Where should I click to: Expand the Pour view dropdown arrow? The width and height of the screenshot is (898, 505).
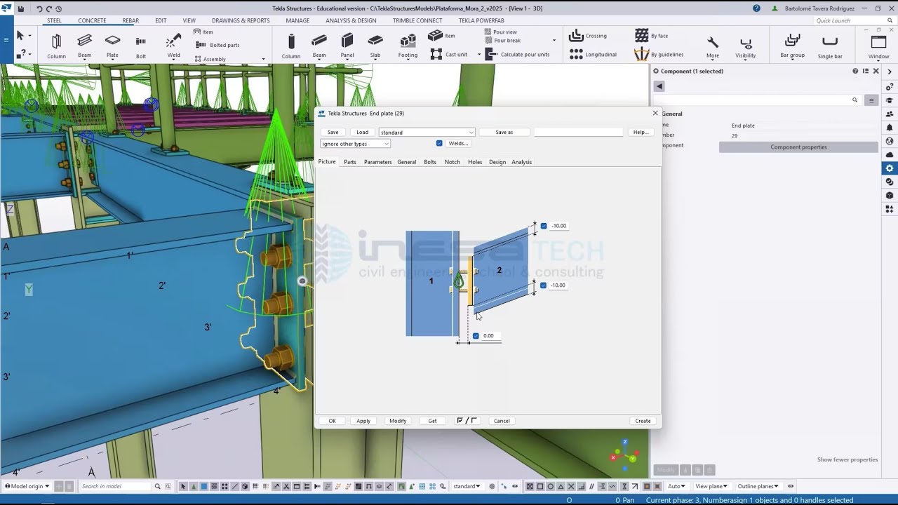pyautogui.click(x=554, y=41)
